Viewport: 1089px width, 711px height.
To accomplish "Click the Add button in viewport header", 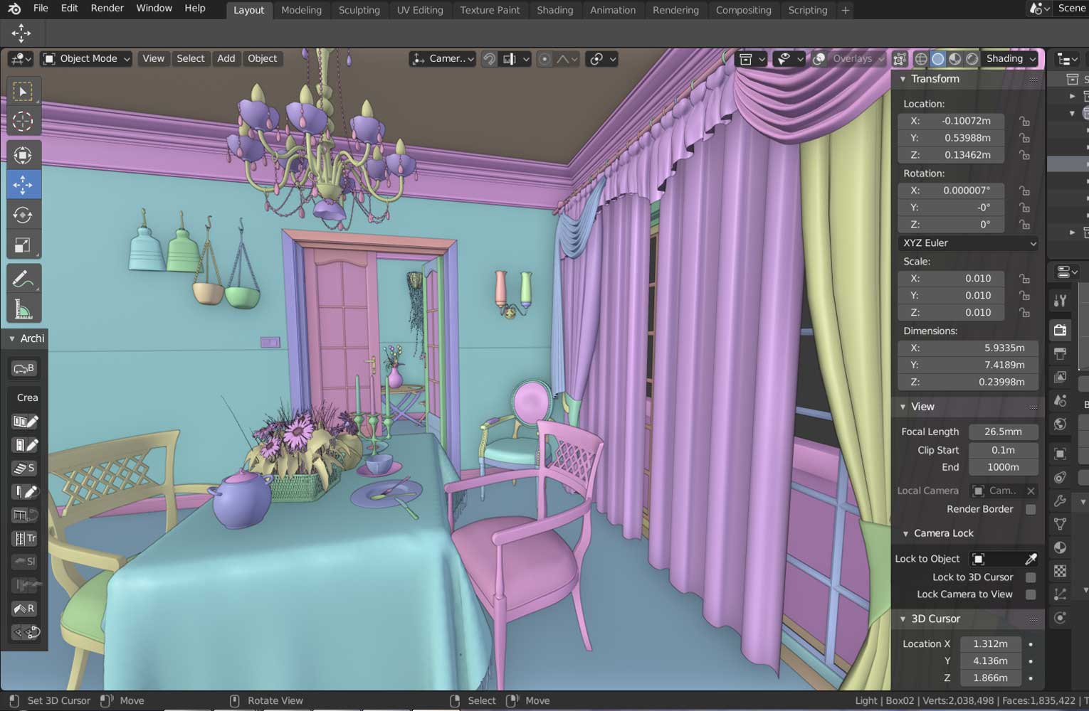I will point(226,58).
